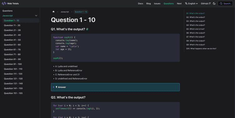Click the Web Totals code-bracket logo
This screenshot has height=118, width=235.
point(4,3)
